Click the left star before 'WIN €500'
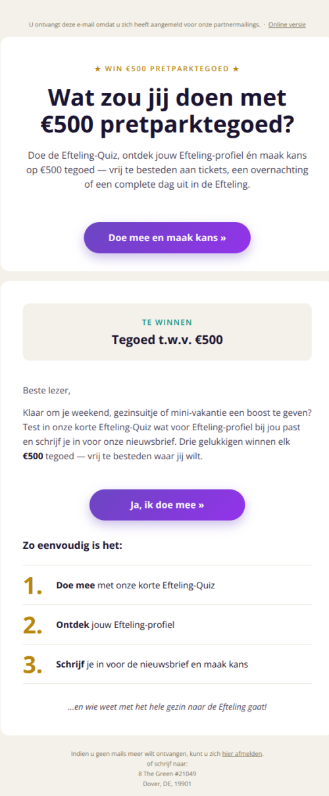 pos(97,69)
